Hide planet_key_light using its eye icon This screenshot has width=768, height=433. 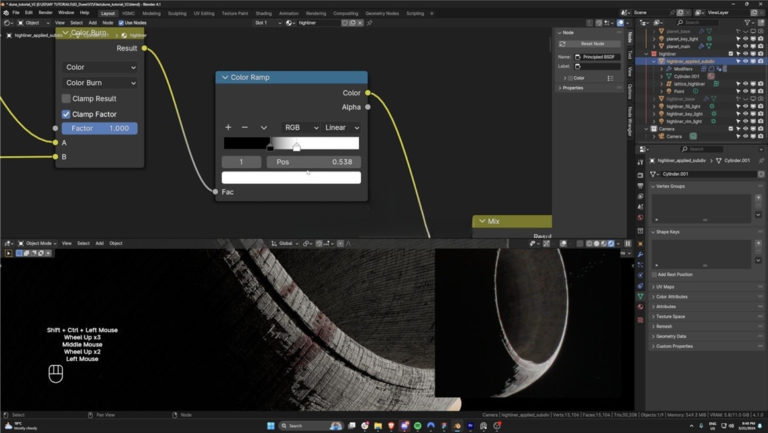click(x=745, y=39)
